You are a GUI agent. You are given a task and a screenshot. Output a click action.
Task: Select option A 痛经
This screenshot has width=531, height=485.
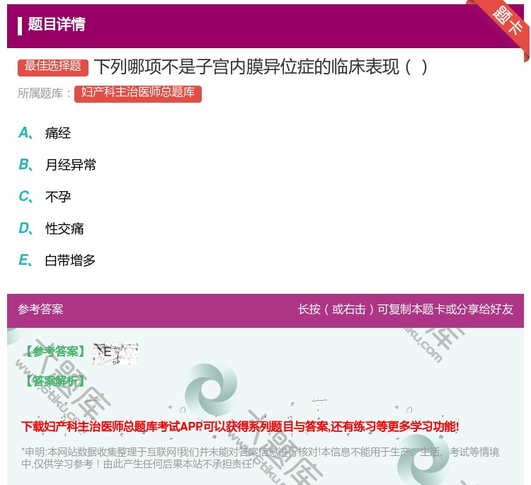58,133
